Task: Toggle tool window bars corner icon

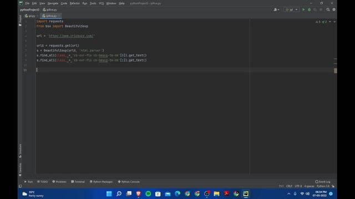Action: tap(20, 186)
